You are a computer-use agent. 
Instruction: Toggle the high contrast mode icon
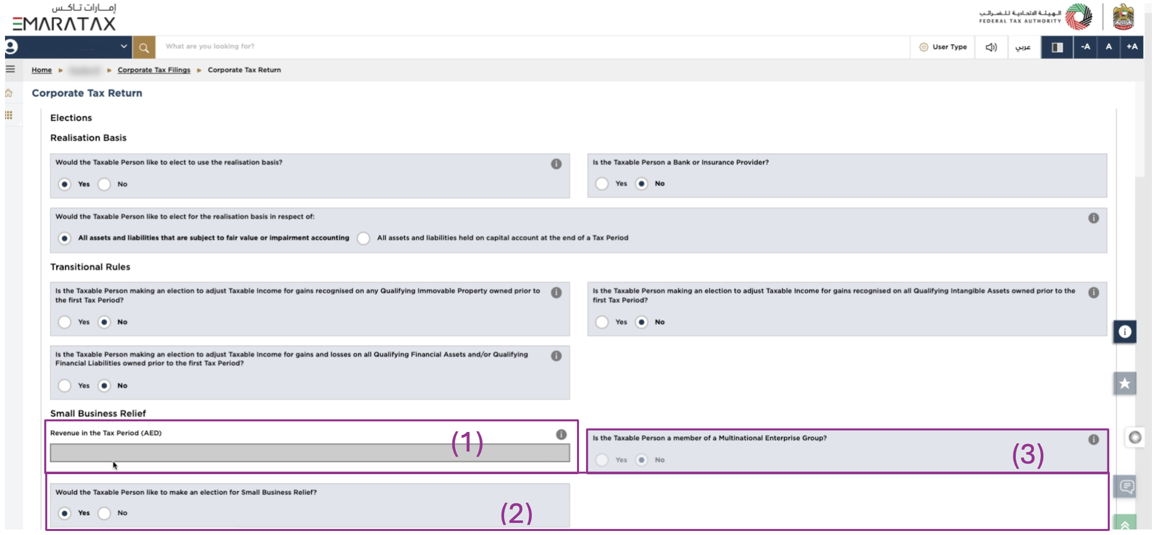coord(1057,47)
